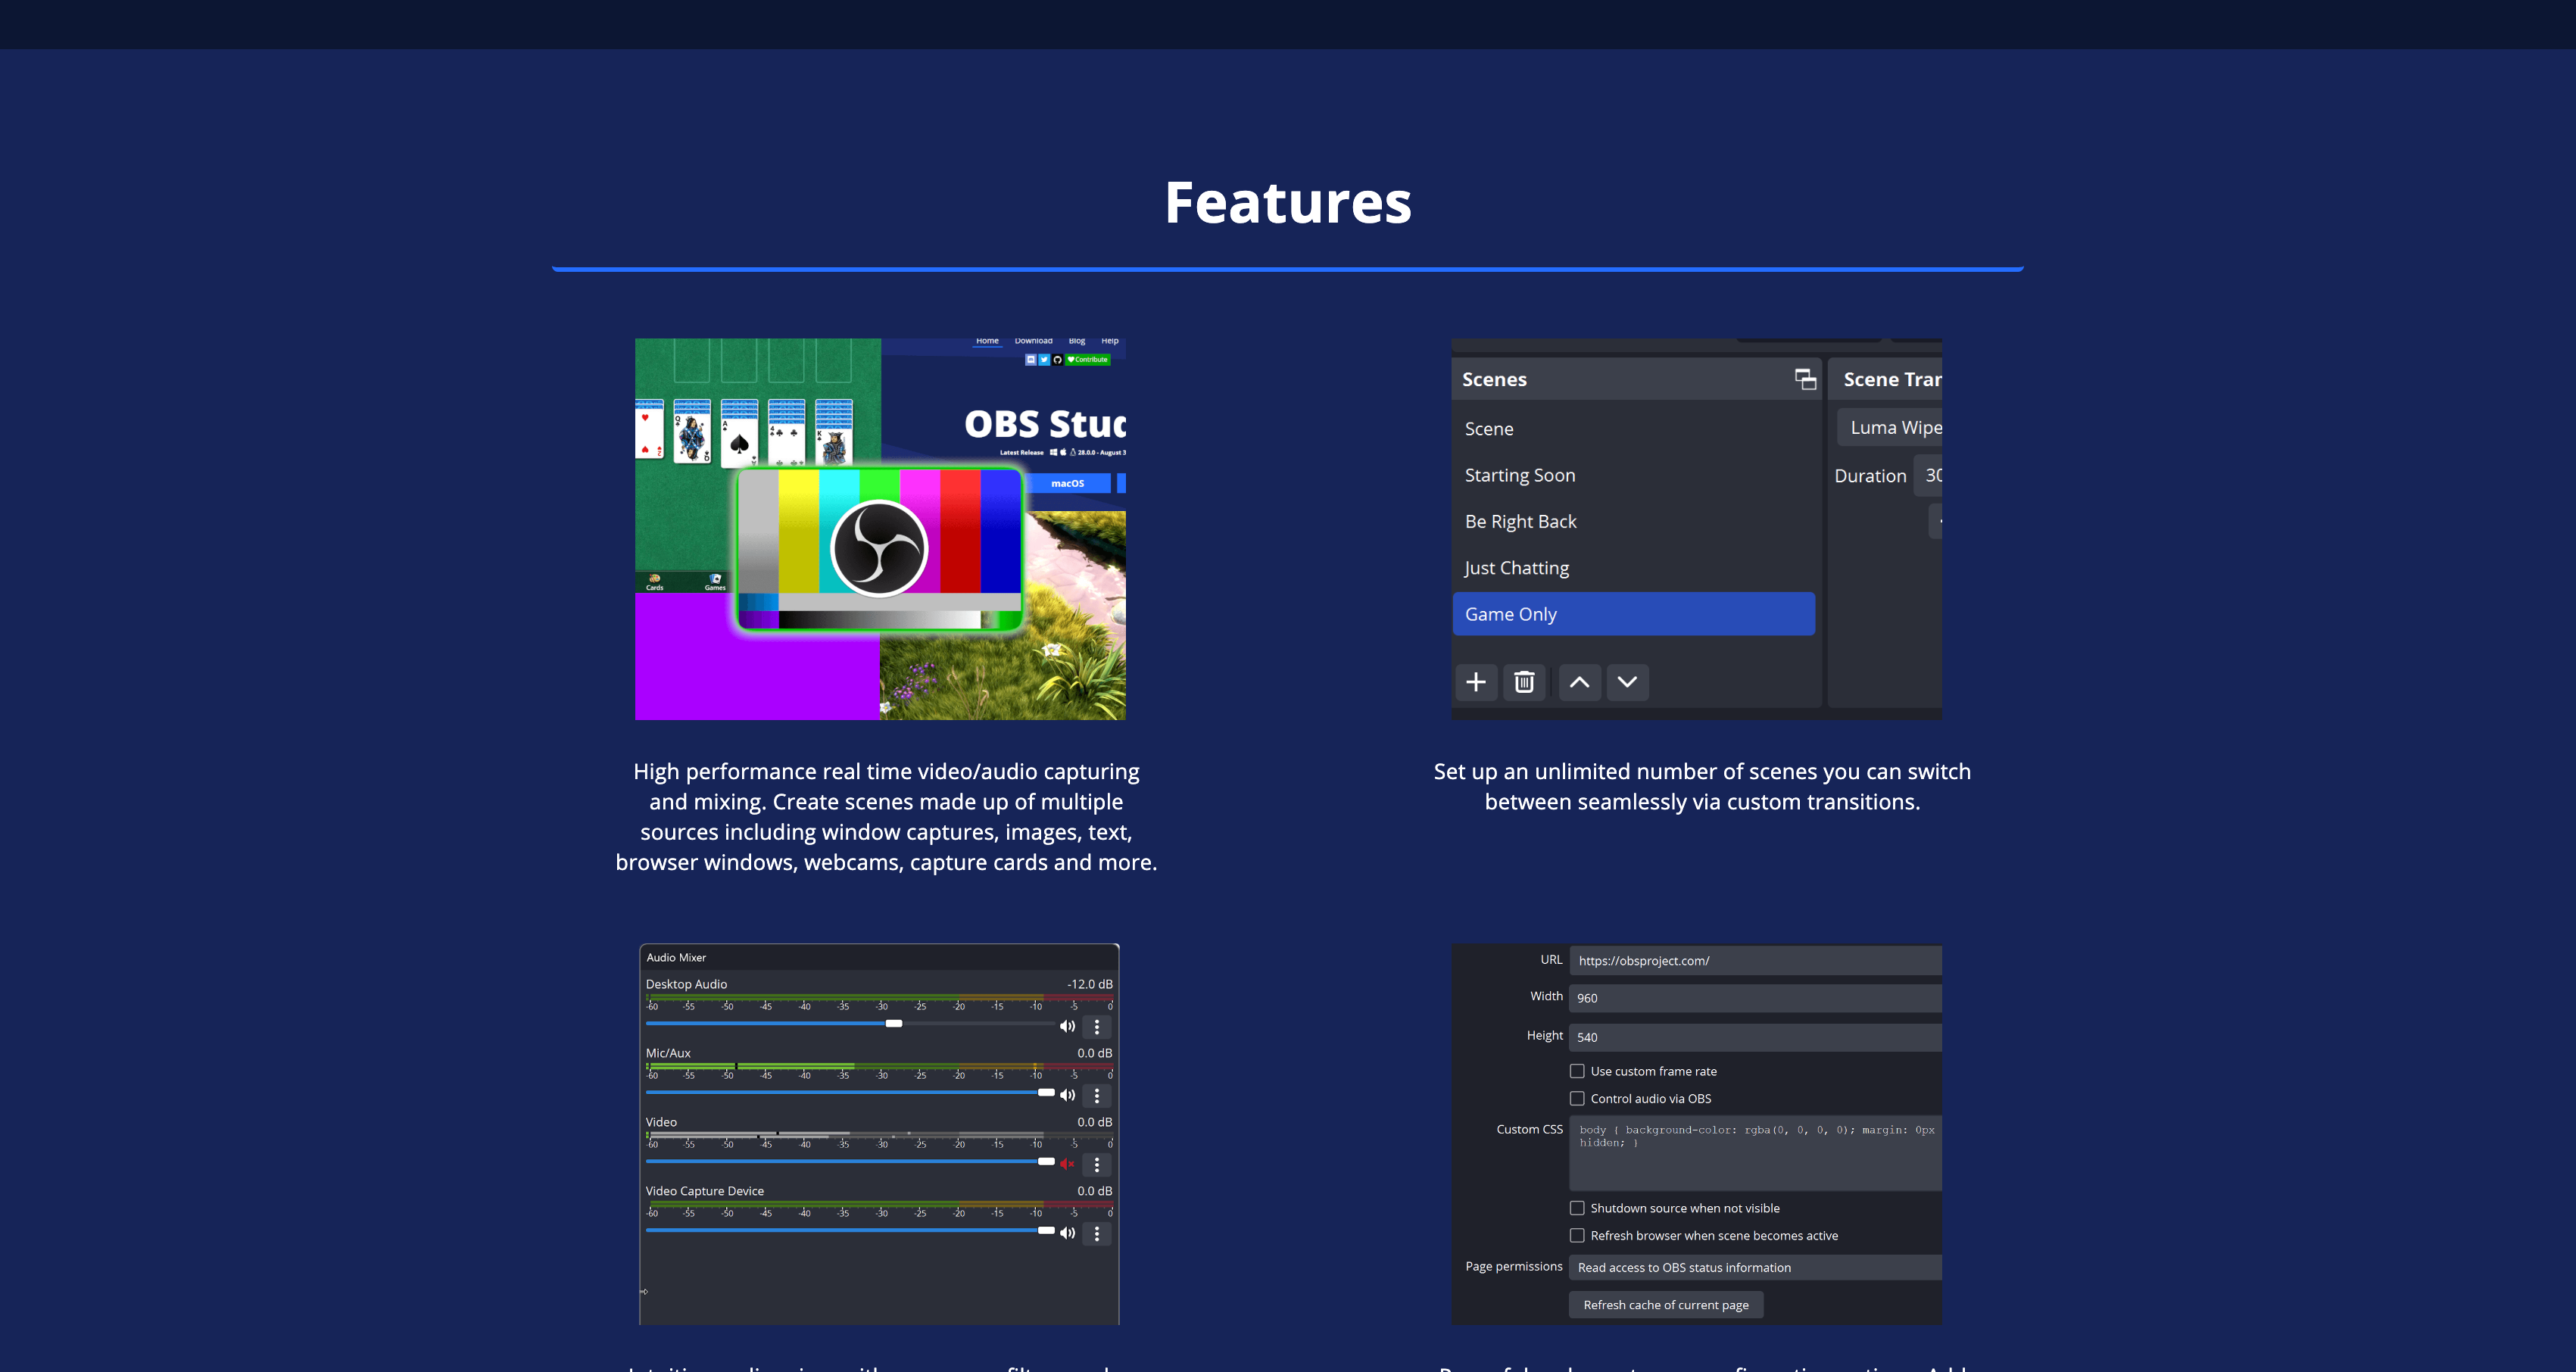The width and height of the screenshot is (2576, 1372).
Task: Click the Desktop Audio level meter
Action: coord(879,998)
